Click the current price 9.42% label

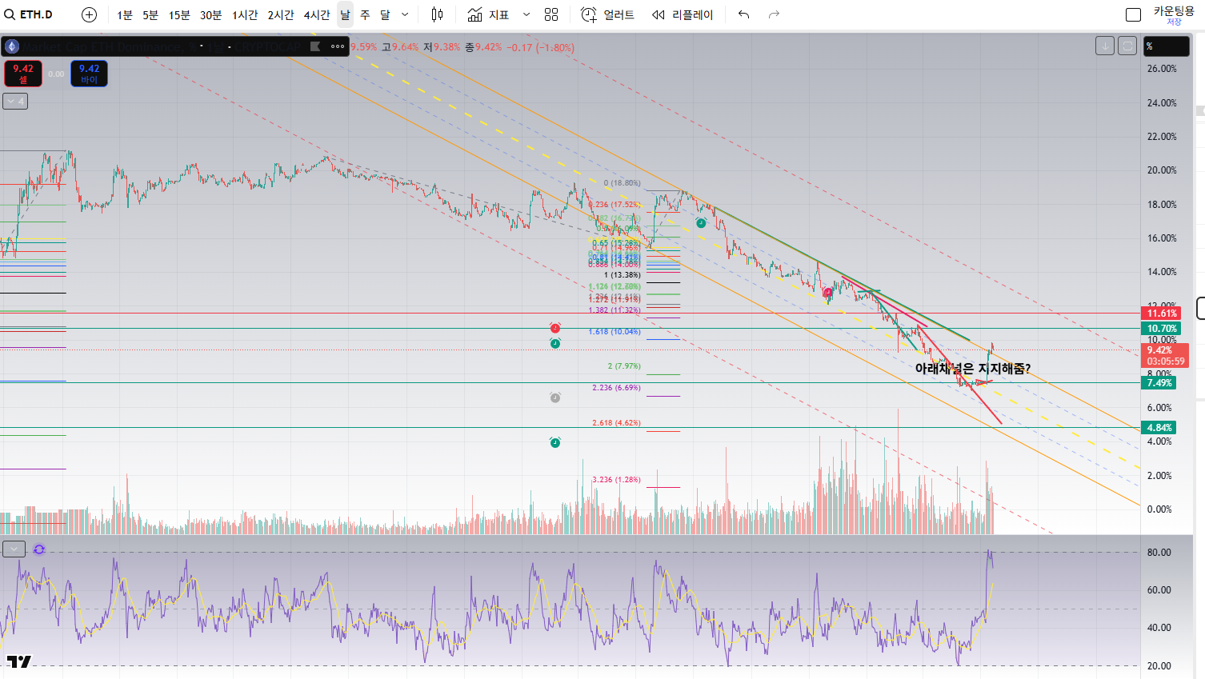pos(1166,355)
